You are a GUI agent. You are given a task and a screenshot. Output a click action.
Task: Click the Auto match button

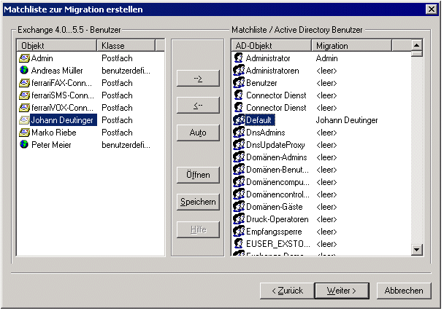point(198,133)
